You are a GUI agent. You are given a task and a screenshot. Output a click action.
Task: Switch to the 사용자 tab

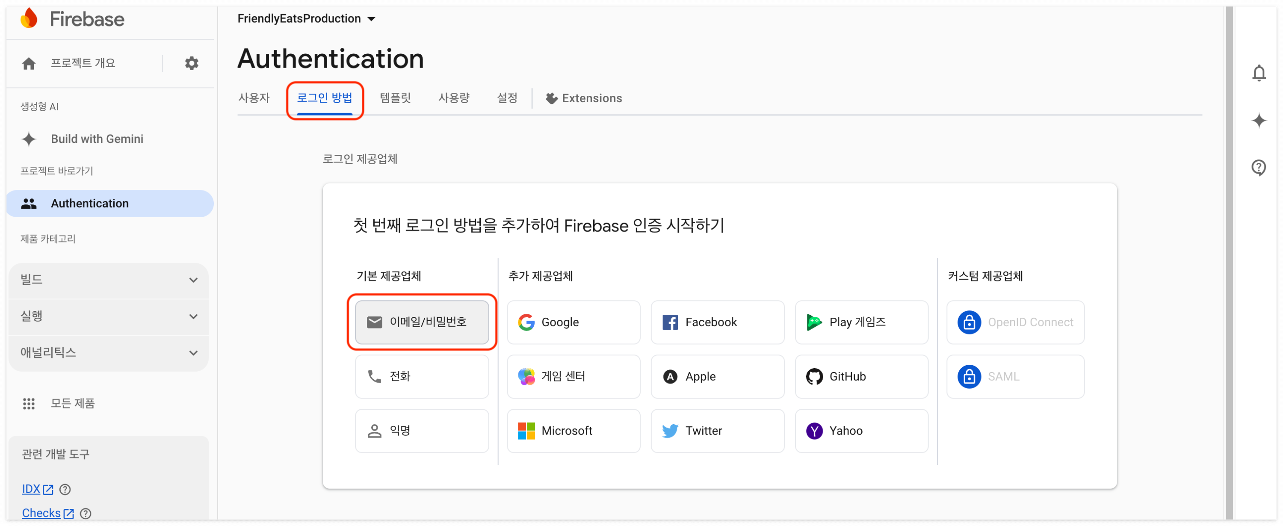[x=254, y=98]
